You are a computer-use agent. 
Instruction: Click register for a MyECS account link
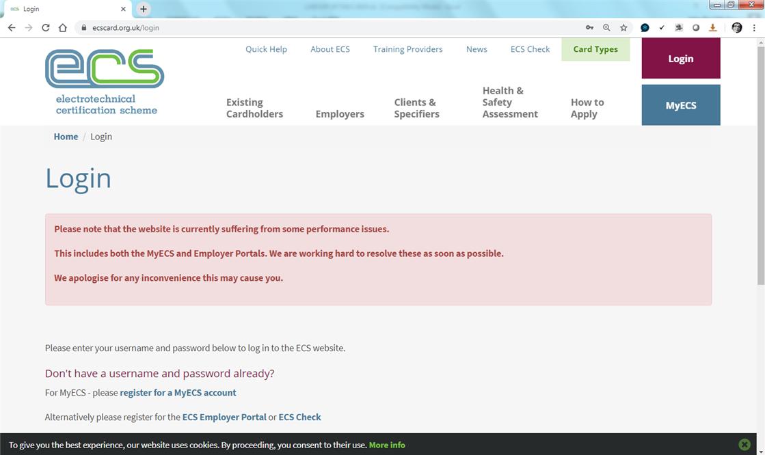click(x=178, y=393)
